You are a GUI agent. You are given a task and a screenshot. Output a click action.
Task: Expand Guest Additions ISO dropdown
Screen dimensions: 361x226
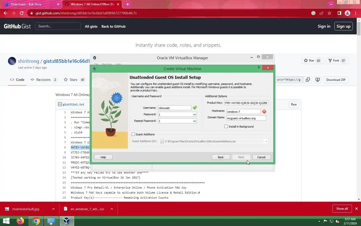pyautogui.click(x=266, y=141)
